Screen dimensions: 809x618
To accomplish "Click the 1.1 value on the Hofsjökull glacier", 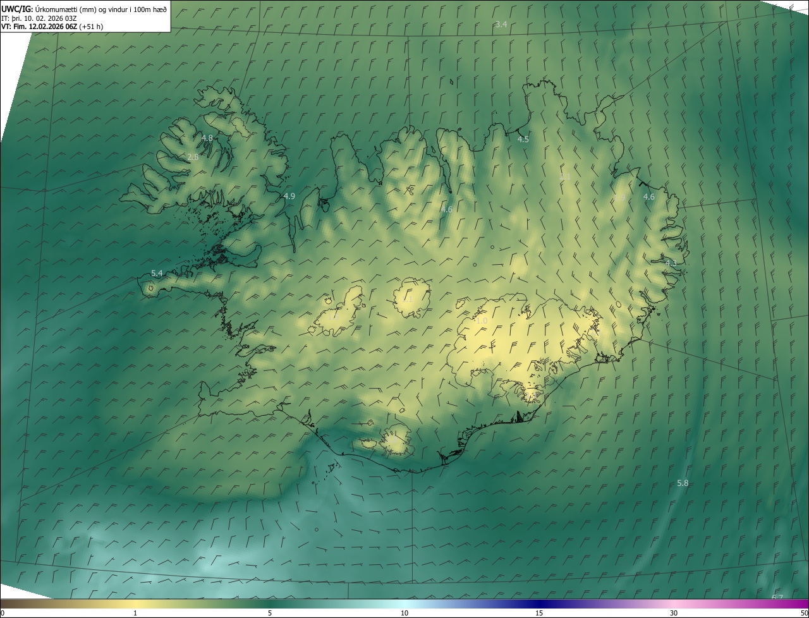I will 408,299.
